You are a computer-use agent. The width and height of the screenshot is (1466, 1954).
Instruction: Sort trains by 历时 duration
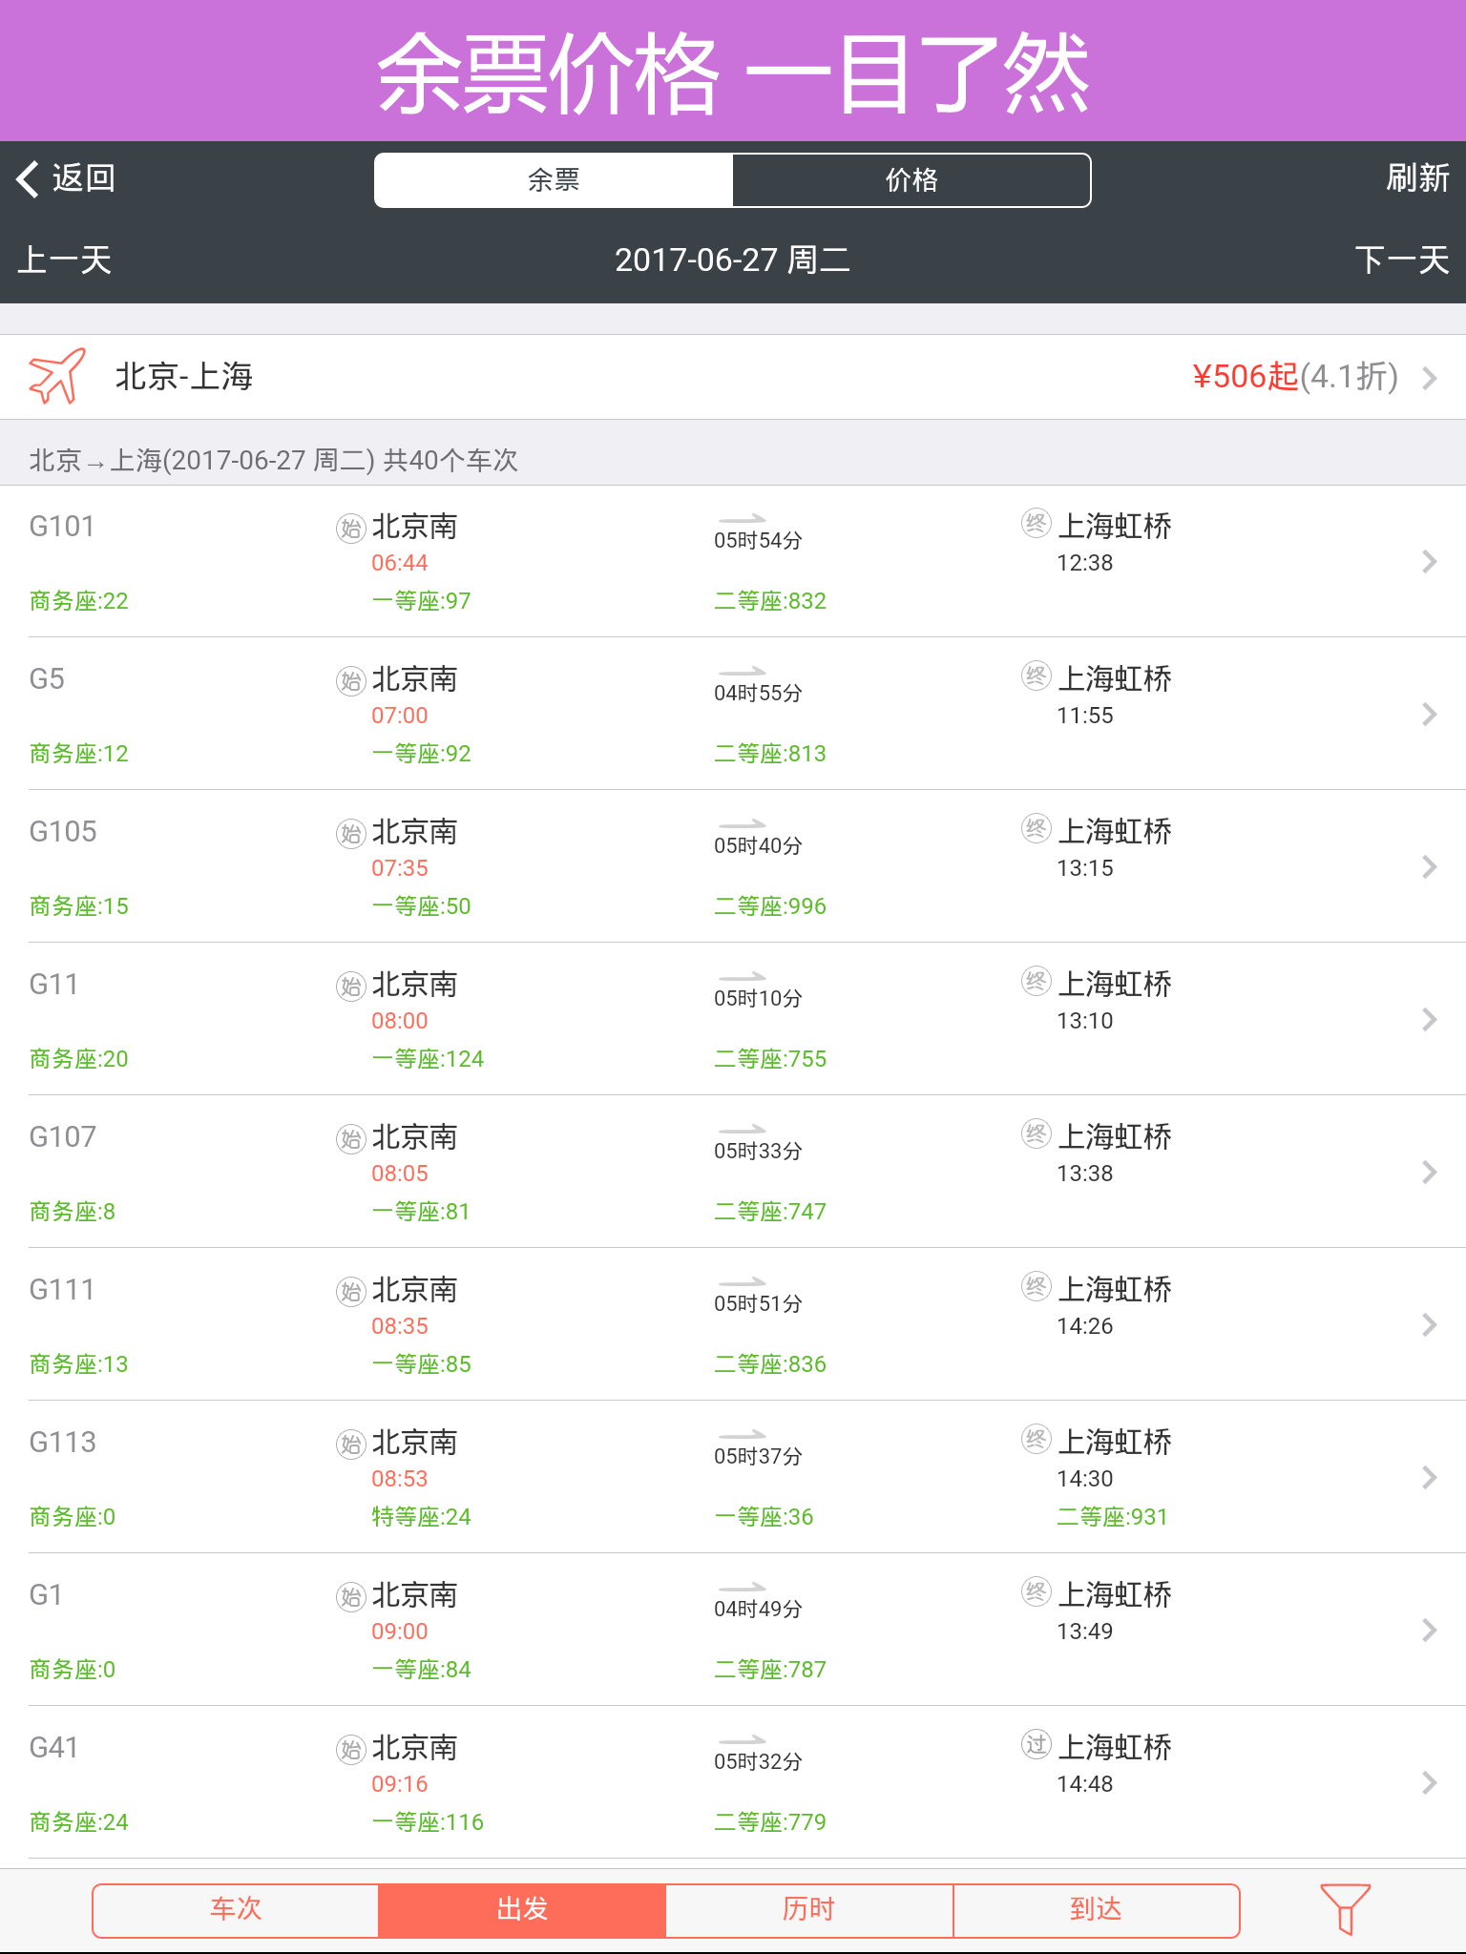pyautogui.click(x=809, y=1910)
